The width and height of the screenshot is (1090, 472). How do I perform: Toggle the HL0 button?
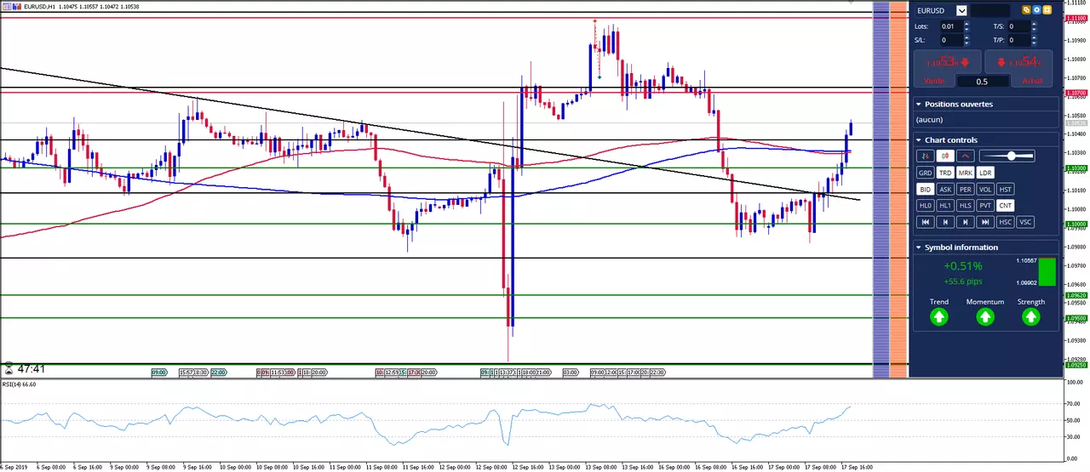(926, 206)
